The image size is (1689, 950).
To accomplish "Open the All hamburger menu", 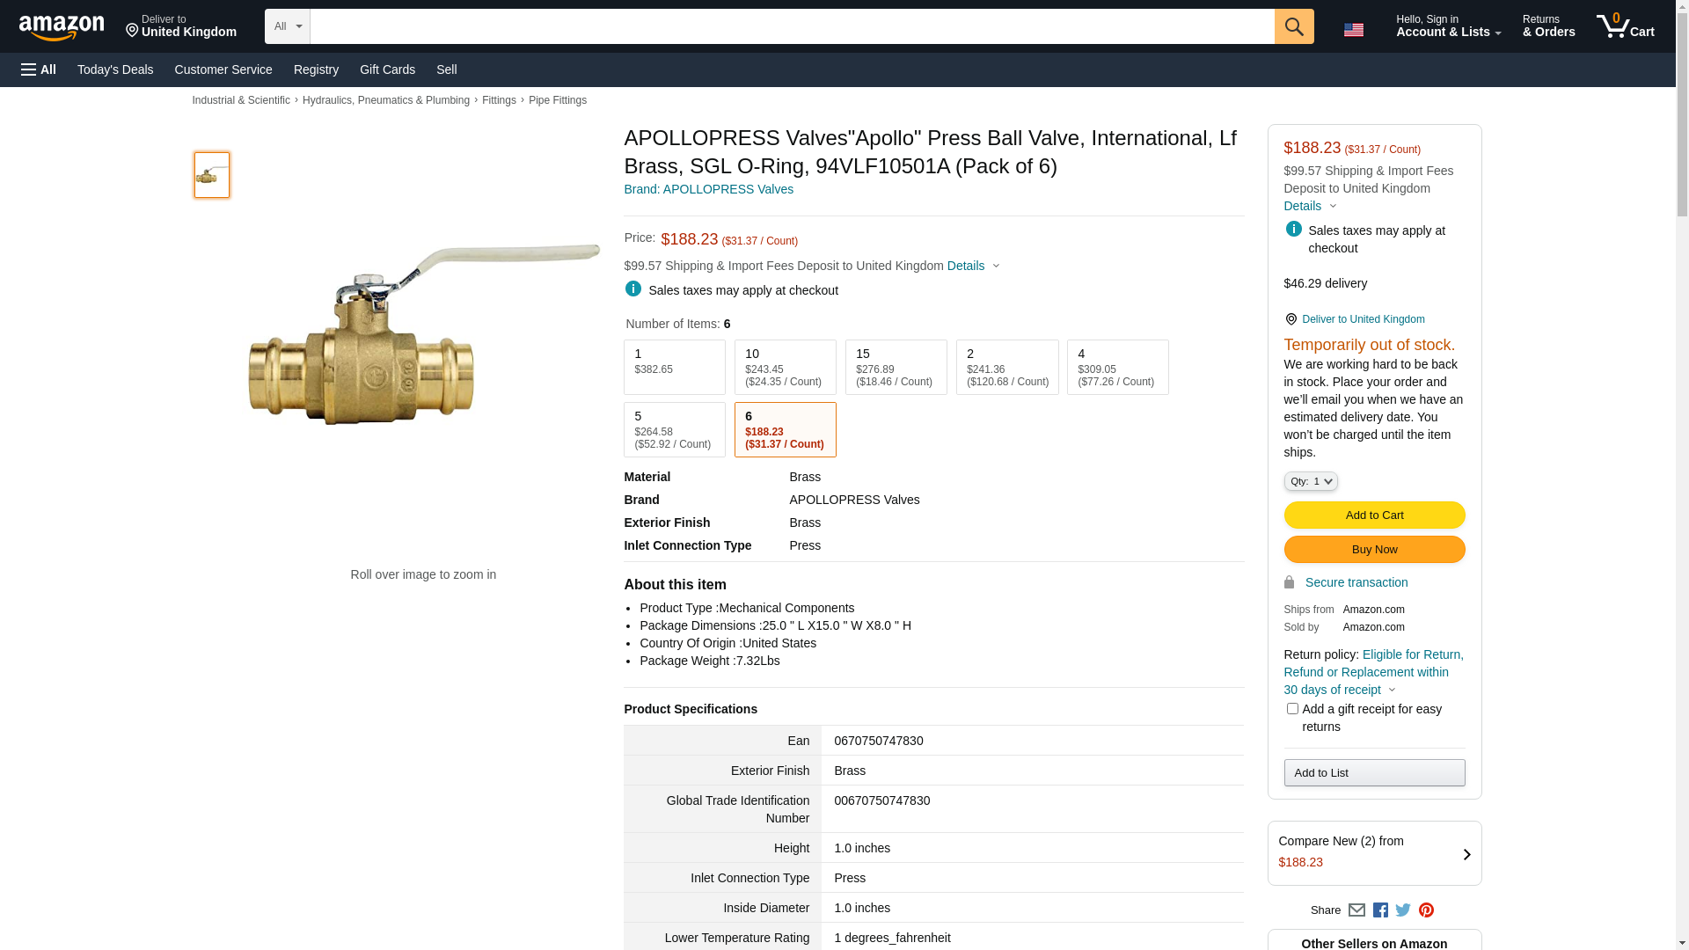I will click(x=39, y=69).
